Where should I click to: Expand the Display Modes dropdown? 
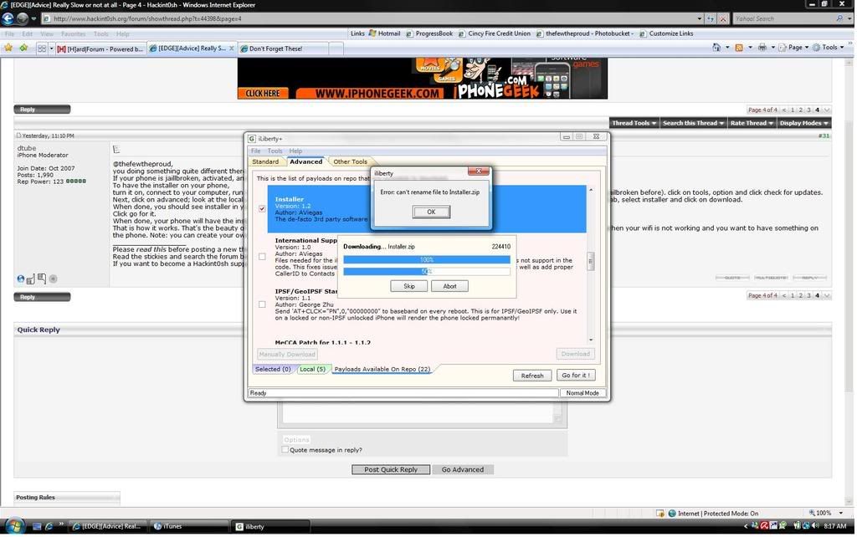point(803,123)
